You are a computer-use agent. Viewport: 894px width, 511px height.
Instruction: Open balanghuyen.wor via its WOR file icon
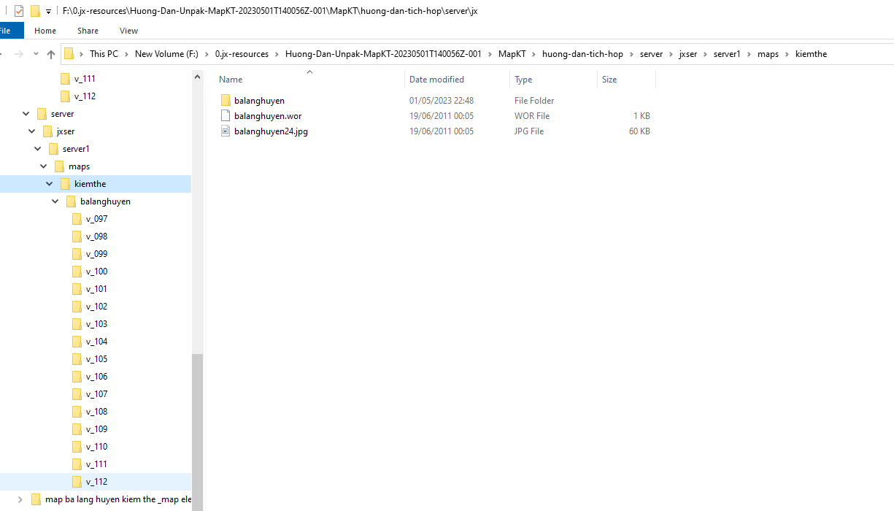point(226,115)
